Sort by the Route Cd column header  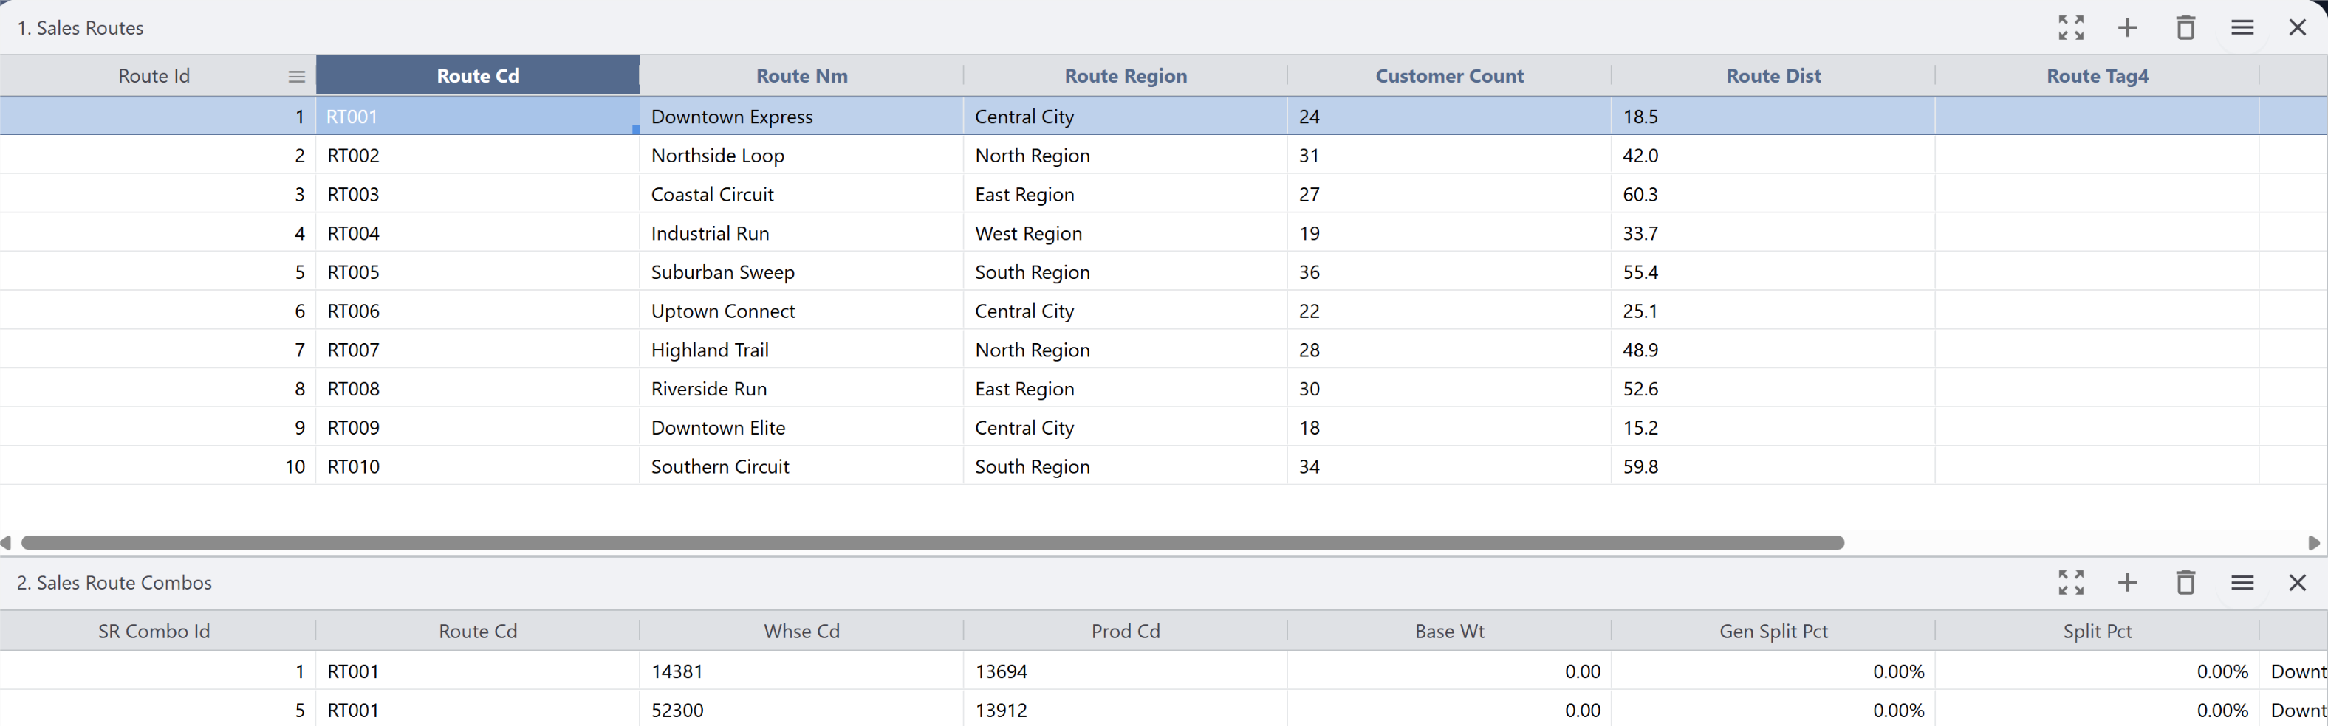pyautogui.click(x=478, y=76)
